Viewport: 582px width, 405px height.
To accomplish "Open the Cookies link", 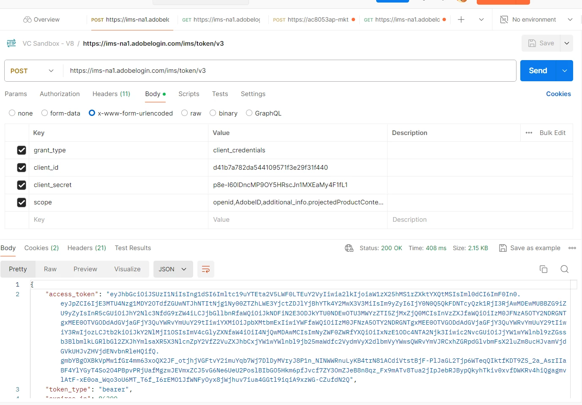I will pyautogui.click(x=558, y=94).
